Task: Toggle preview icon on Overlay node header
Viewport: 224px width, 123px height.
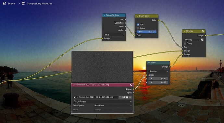Action: pos(203,31)
